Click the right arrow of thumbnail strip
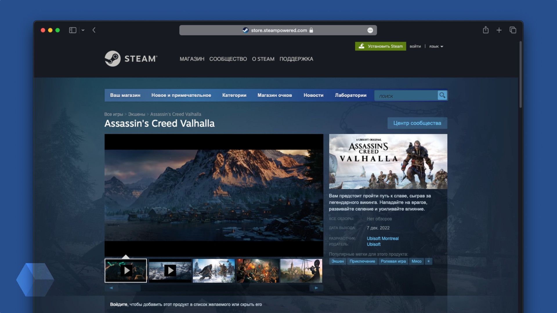 pyautogui.click(x=316, y=288)
